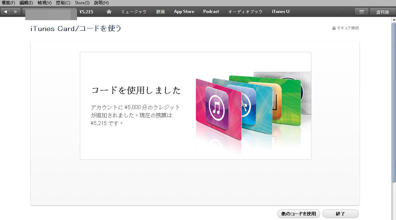Open the iTunes Store home icon
The width and height of the screenshot is (396, 220).
[109, 12]
